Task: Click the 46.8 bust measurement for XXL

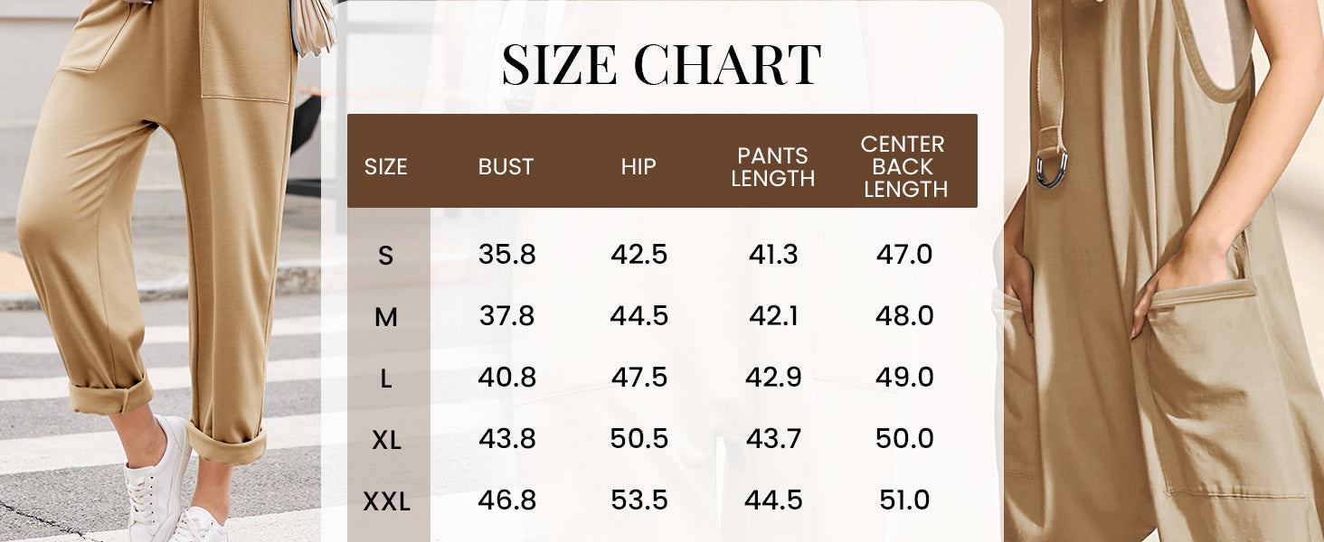Action: point(507,500)
